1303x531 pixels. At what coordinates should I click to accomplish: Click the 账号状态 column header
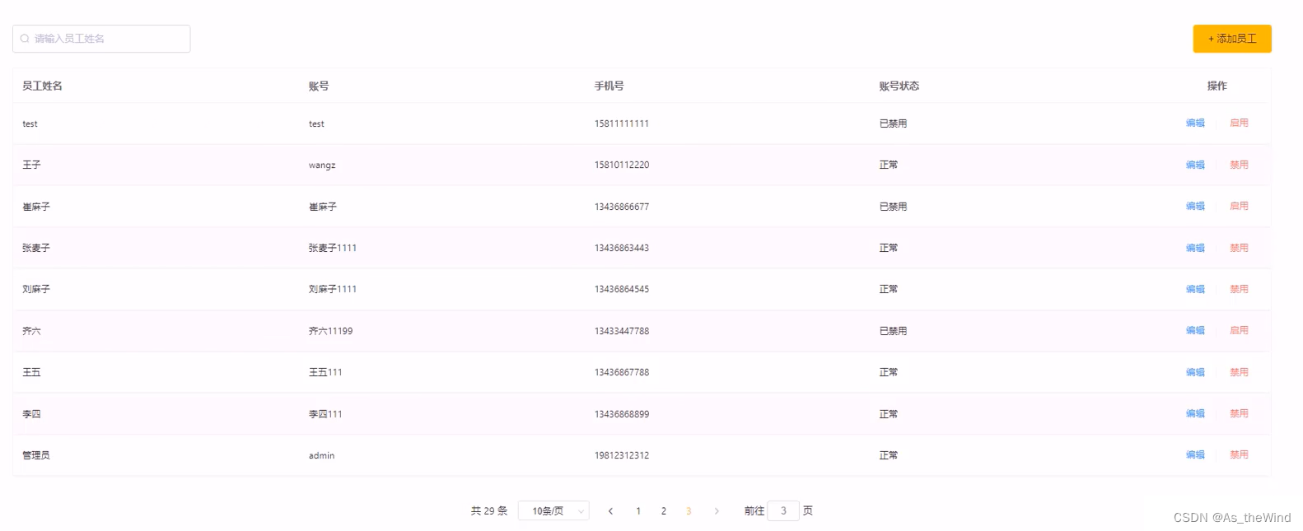tap(899, 86)
